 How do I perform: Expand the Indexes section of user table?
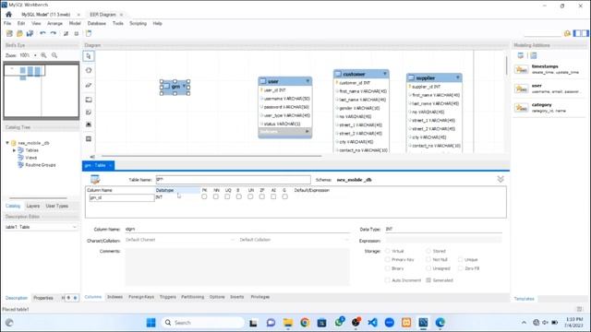coord(308,131)
